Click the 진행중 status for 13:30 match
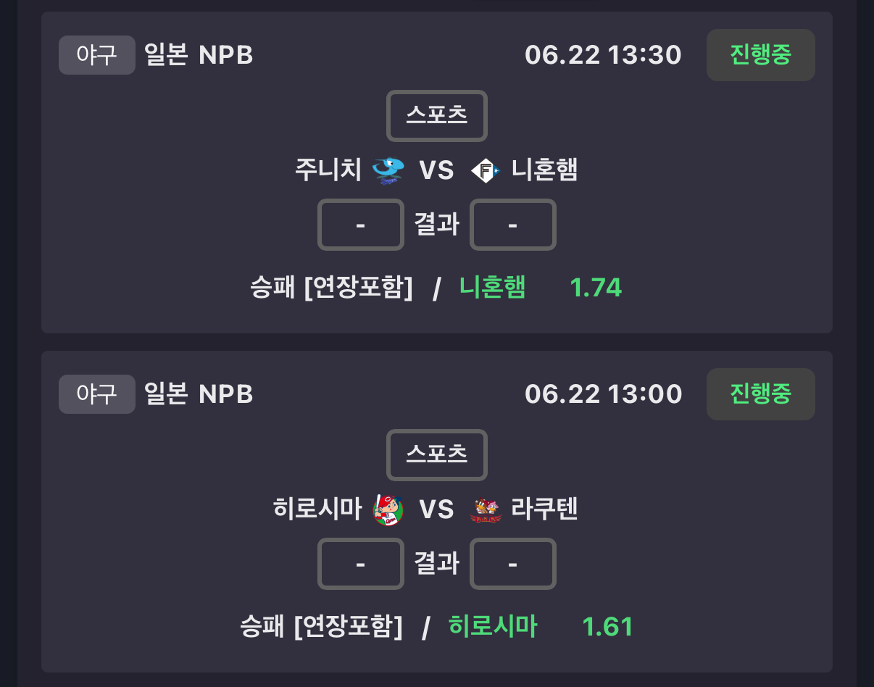The height and width of the screenshot is (687, 874). pos(761,55)
